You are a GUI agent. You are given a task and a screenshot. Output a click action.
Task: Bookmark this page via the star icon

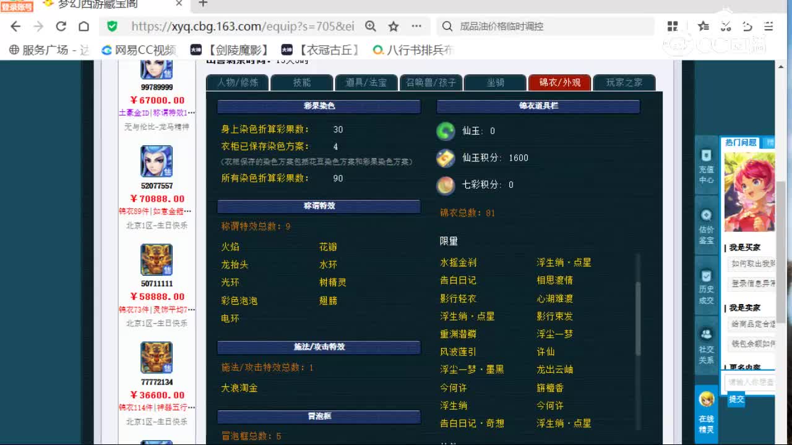point(393,27)
